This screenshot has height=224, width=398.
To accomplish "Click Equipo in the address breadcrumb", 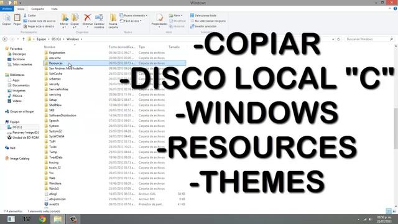I will click(41, 39).
